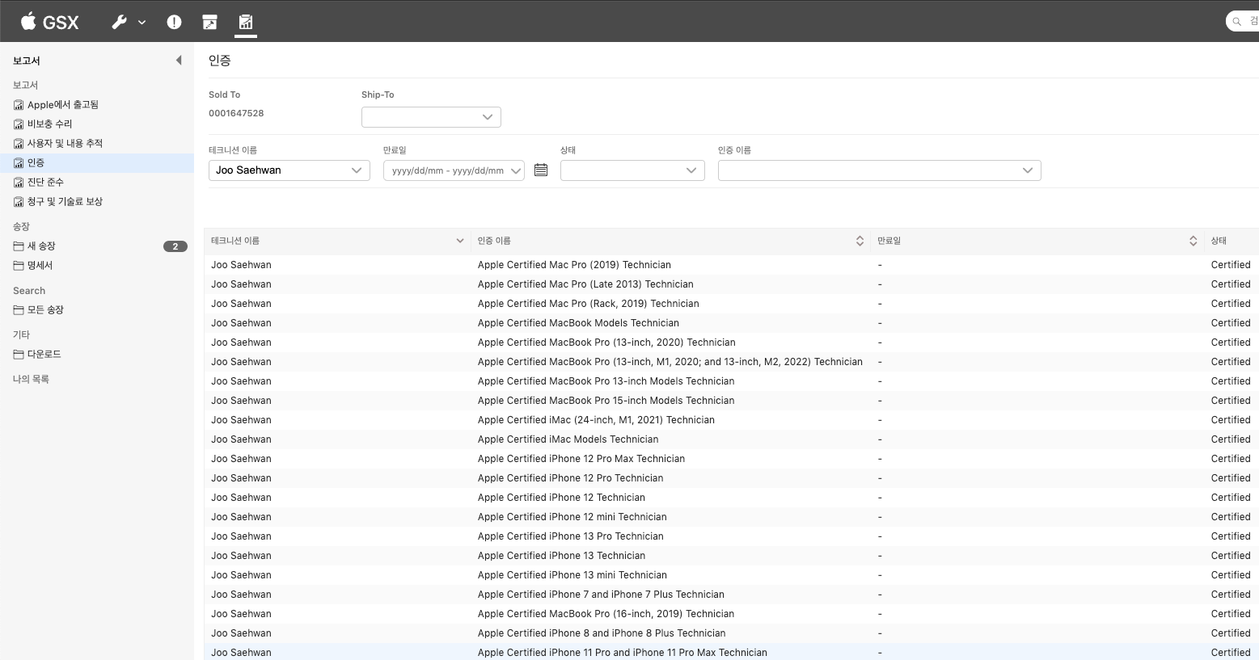Click 나의 목록 in sidebar

click(31, 379)
